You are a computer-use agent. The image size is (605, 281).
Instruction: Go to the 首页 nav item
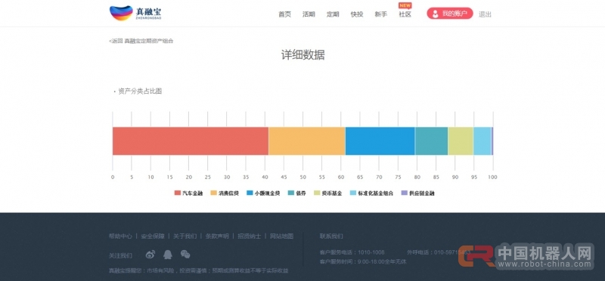[x=285, y=14]
